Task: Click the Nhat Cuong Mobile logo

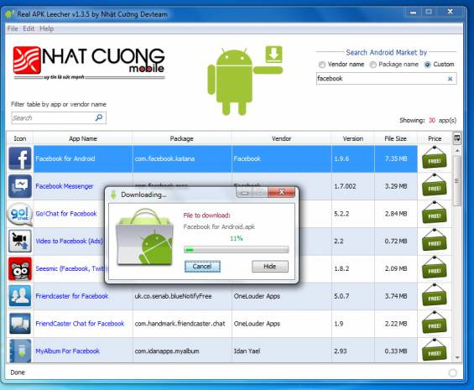Action: (89, 63)
